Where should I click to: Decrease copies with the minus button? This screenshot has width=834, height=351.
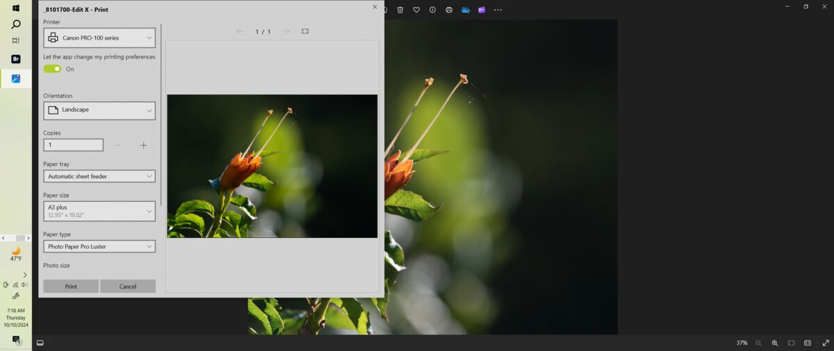117,145
